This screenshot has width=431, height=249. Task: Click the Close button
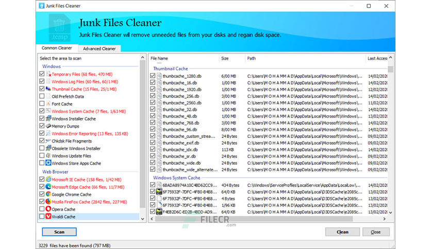[376, 232]
